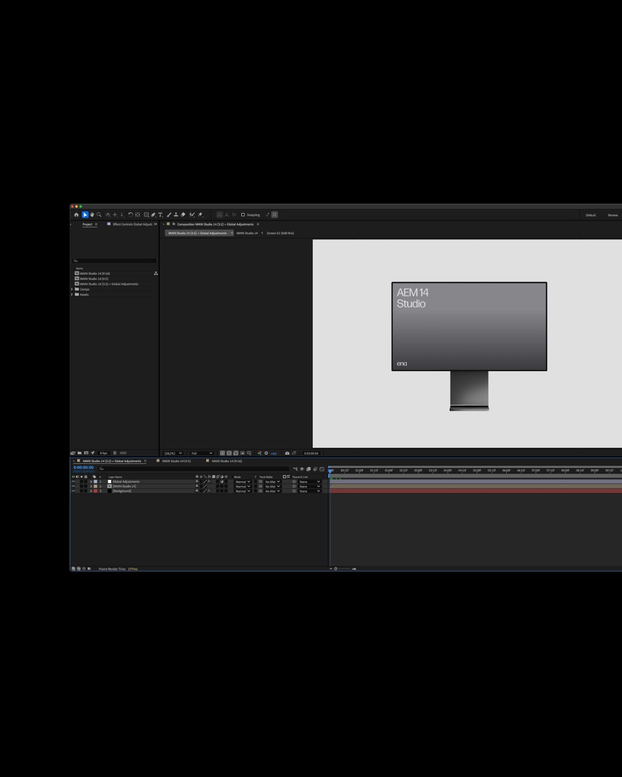Select the Default workspace

click(591, 215)
